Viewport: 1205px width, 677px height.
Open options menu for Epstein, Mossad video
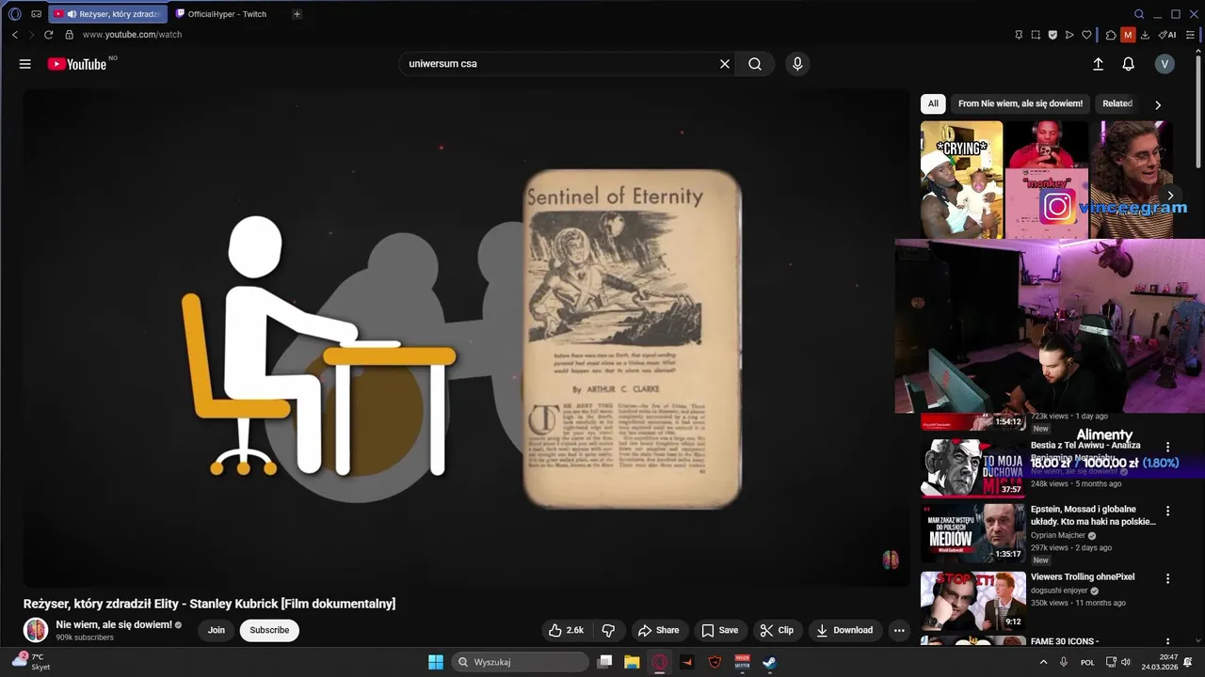coord(1168,512)
